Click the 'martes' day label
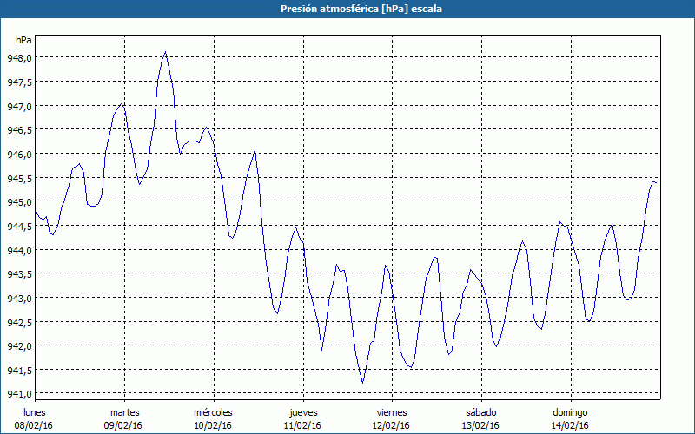Screen dimensions: 695x434 (124, 411)
